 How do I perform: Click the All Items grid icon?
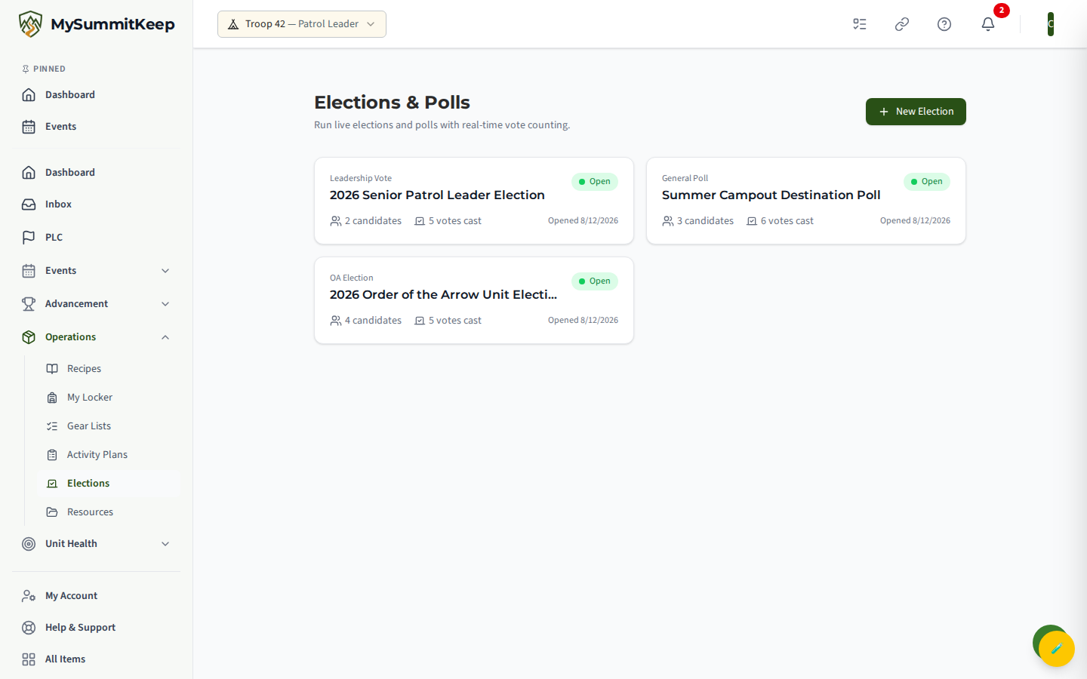[29, 659]
